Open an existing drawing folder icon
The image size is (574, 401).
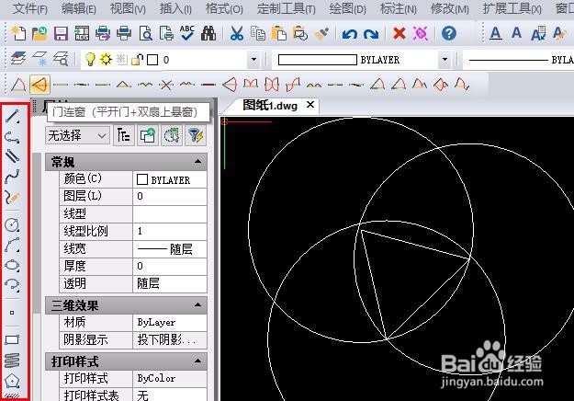[39, 33]
